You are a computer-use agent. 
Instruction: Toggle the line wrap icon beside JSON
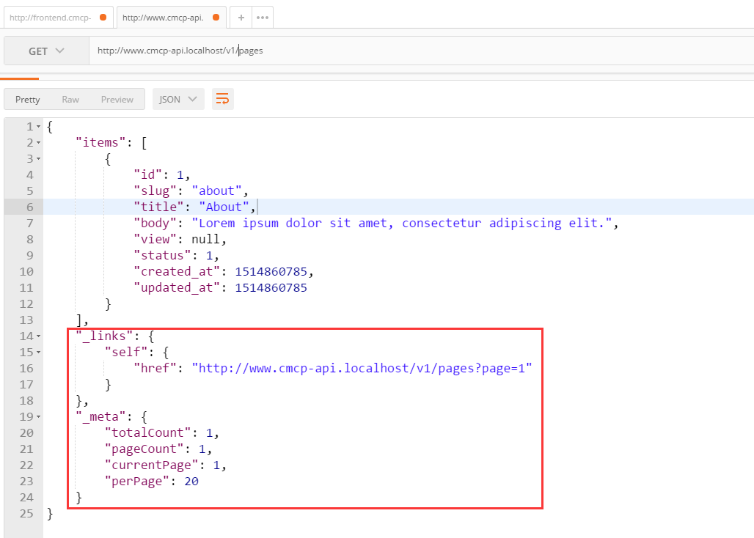[222, 99]
